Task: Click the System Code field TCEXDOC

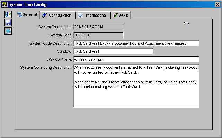Action: (x=98, y=35)
